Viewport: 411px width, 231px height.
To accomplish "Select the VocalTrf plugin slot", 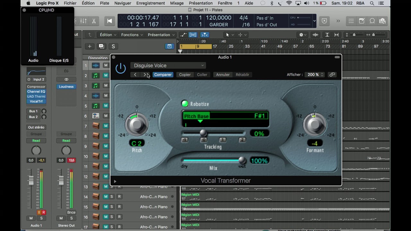I will point(36,101).
